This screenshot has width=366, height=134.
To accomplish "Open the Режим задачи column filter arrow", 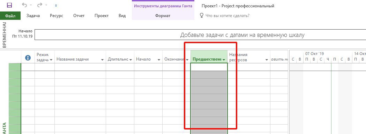I will [51, 60].
